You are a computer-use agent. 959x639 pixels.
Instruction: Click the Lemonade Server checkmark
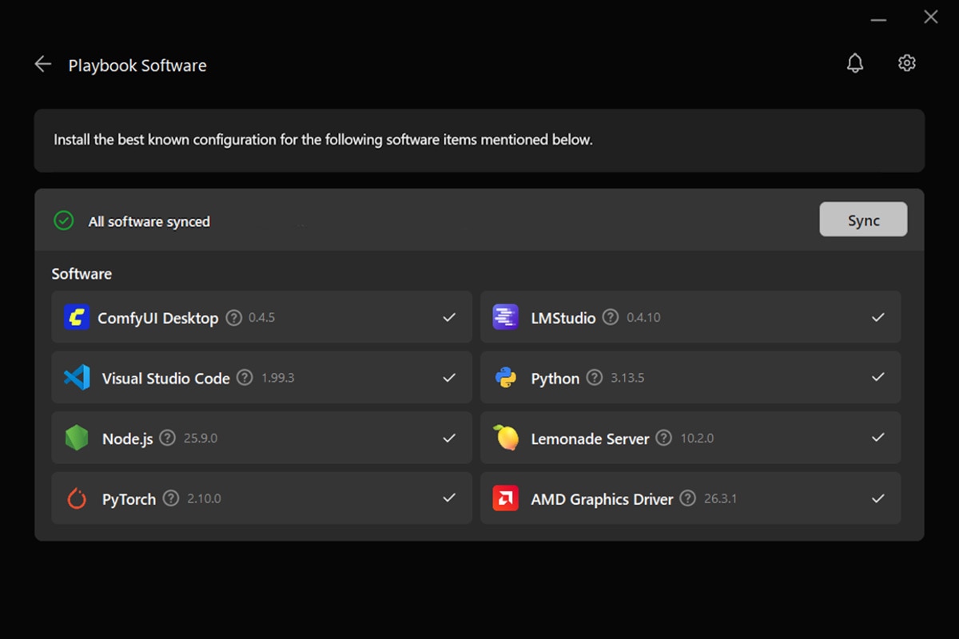tap(878, 438)
